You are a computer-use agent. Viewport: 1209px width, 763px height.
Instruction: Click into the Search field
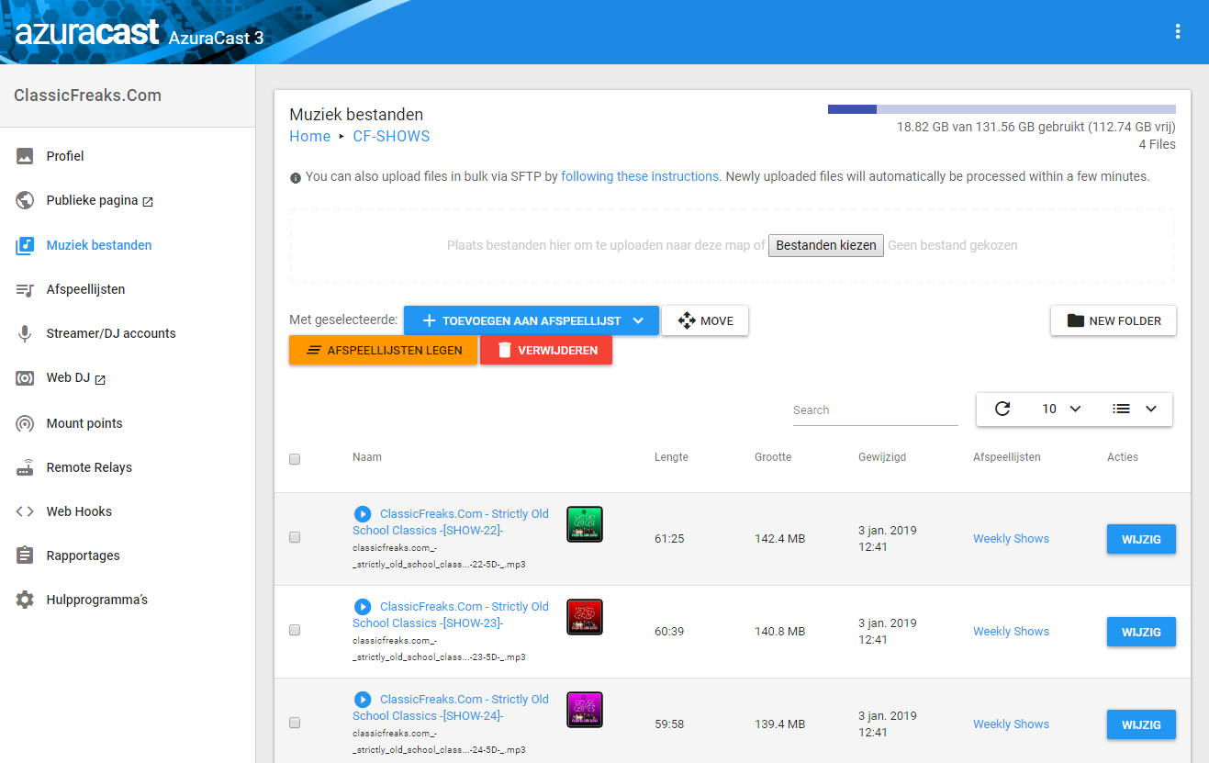875,410
